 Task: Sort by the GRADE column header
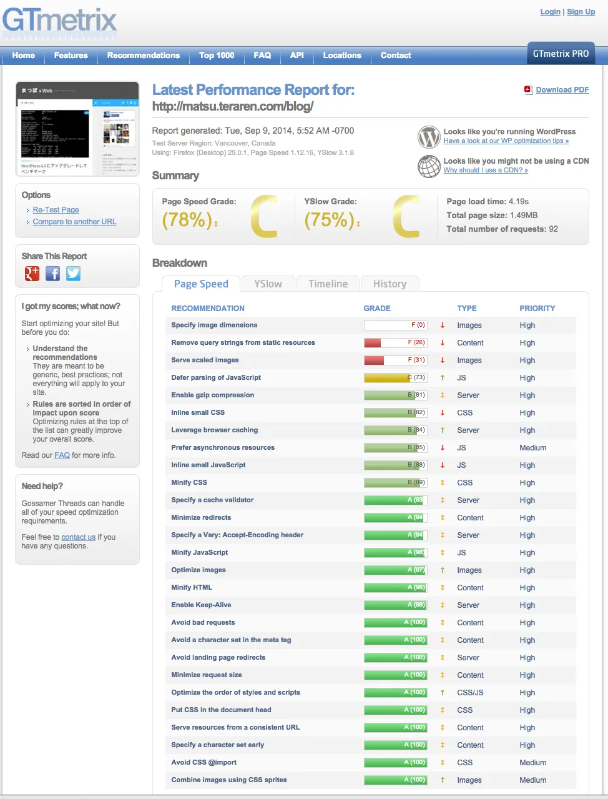[x=377, y=309]
